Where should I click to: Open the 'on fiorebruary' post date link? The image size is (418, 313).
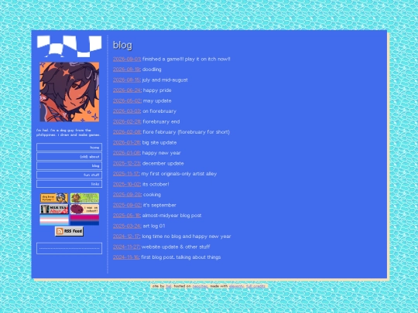127,111
